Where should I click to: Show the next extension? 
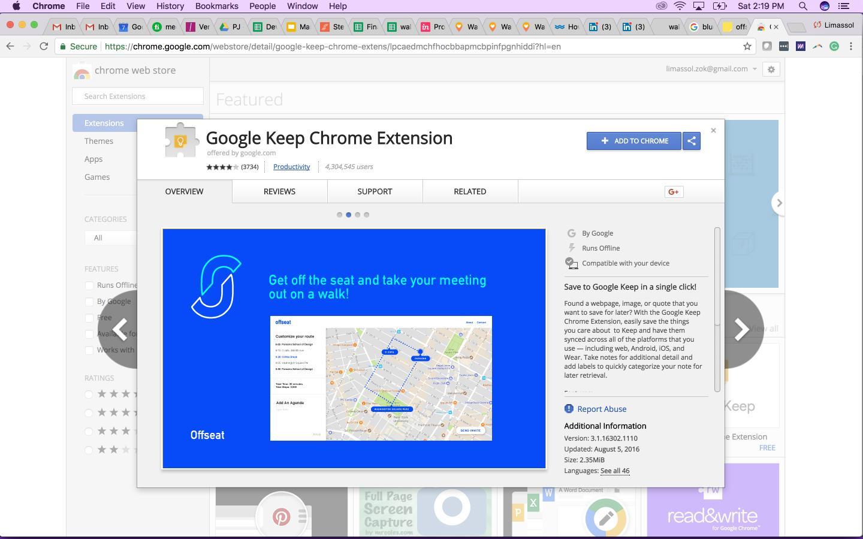(743, 329)
